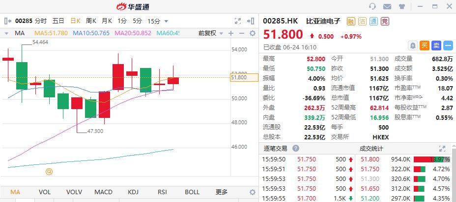Open chart settings gear beside 前复权
456x202 pixels.
click(253, 33)
